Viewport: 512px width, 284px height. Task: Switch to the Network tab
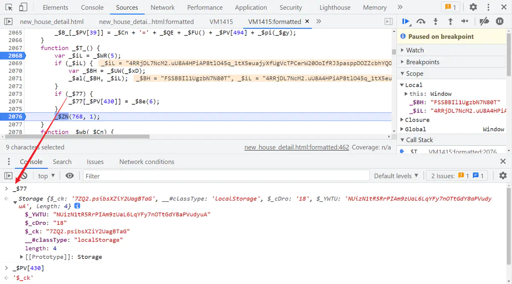[x=163, y=7]
